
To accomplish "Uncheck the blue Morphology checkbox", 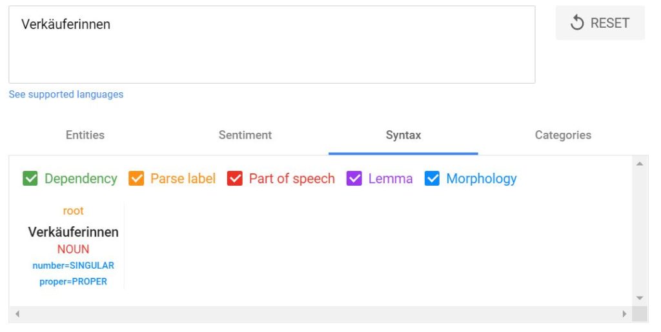I will click(x=432, y=179).
